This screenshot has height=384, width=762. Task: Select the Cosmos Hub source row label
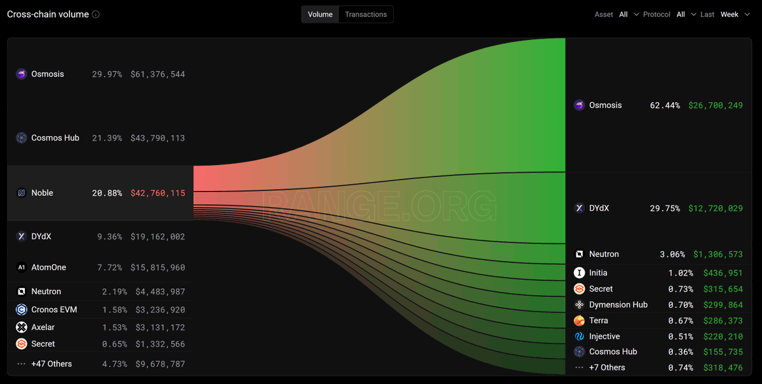[55, 138]
